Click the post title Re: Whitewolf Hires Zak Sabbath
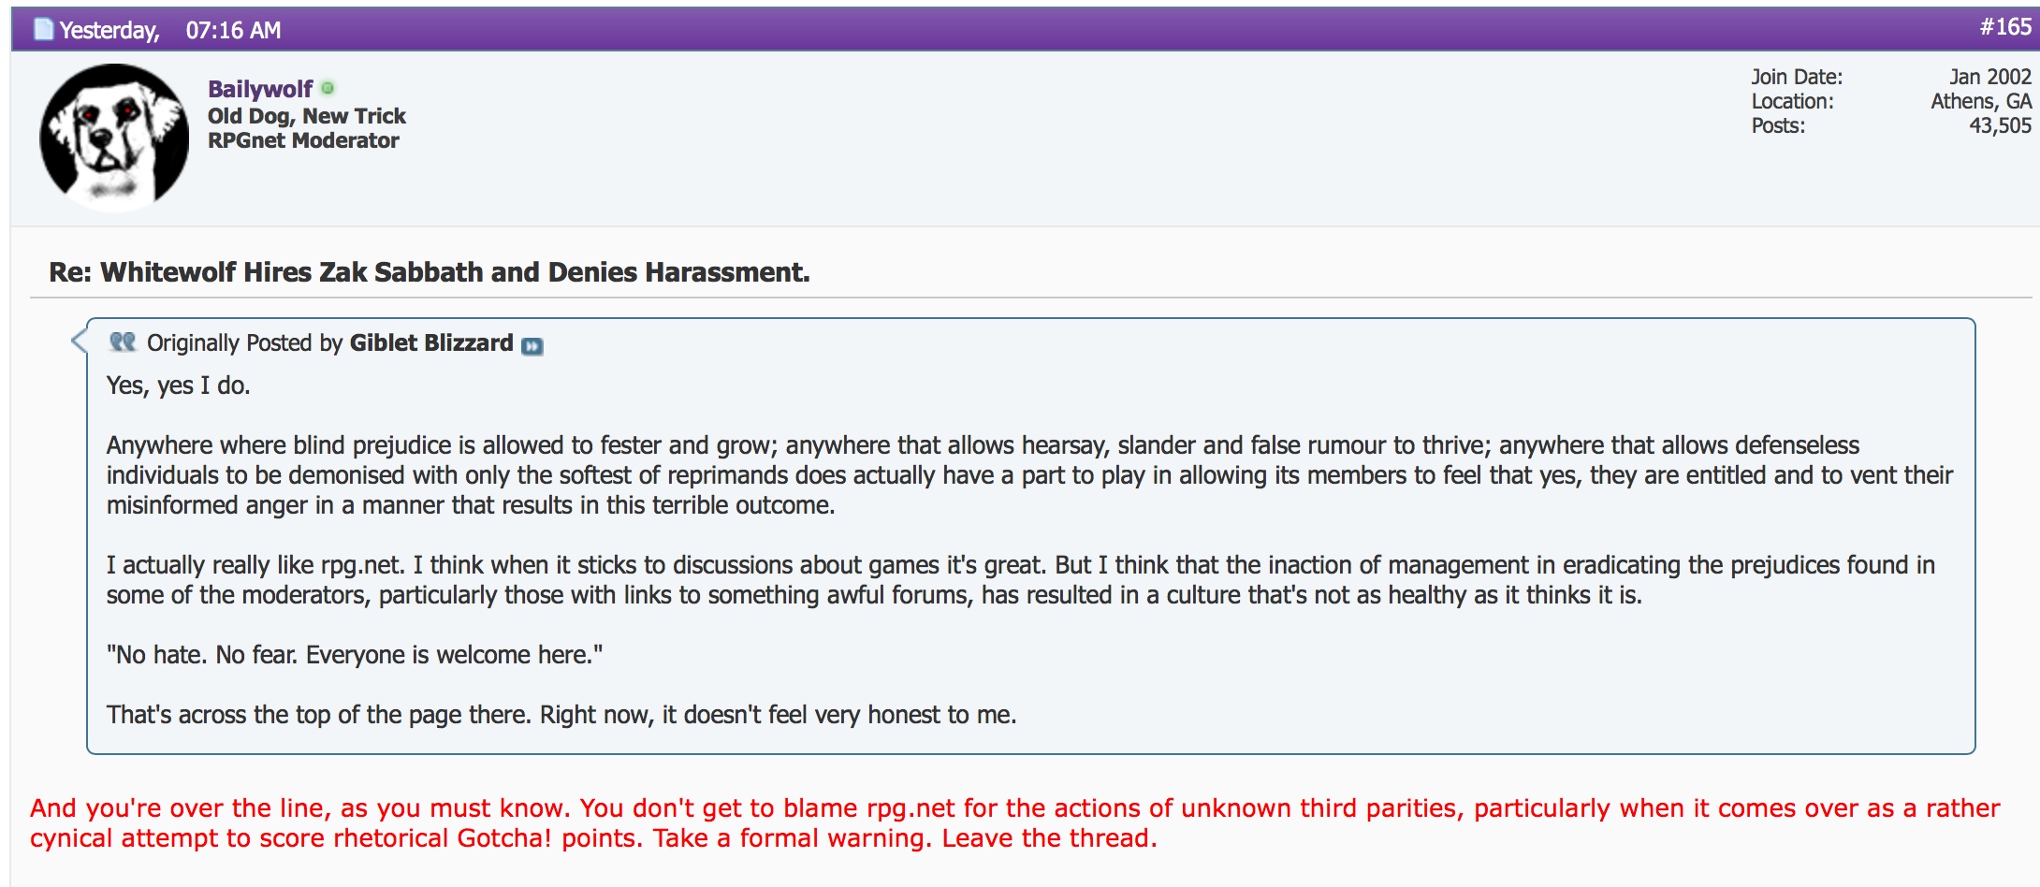 (x=430, y=272)
